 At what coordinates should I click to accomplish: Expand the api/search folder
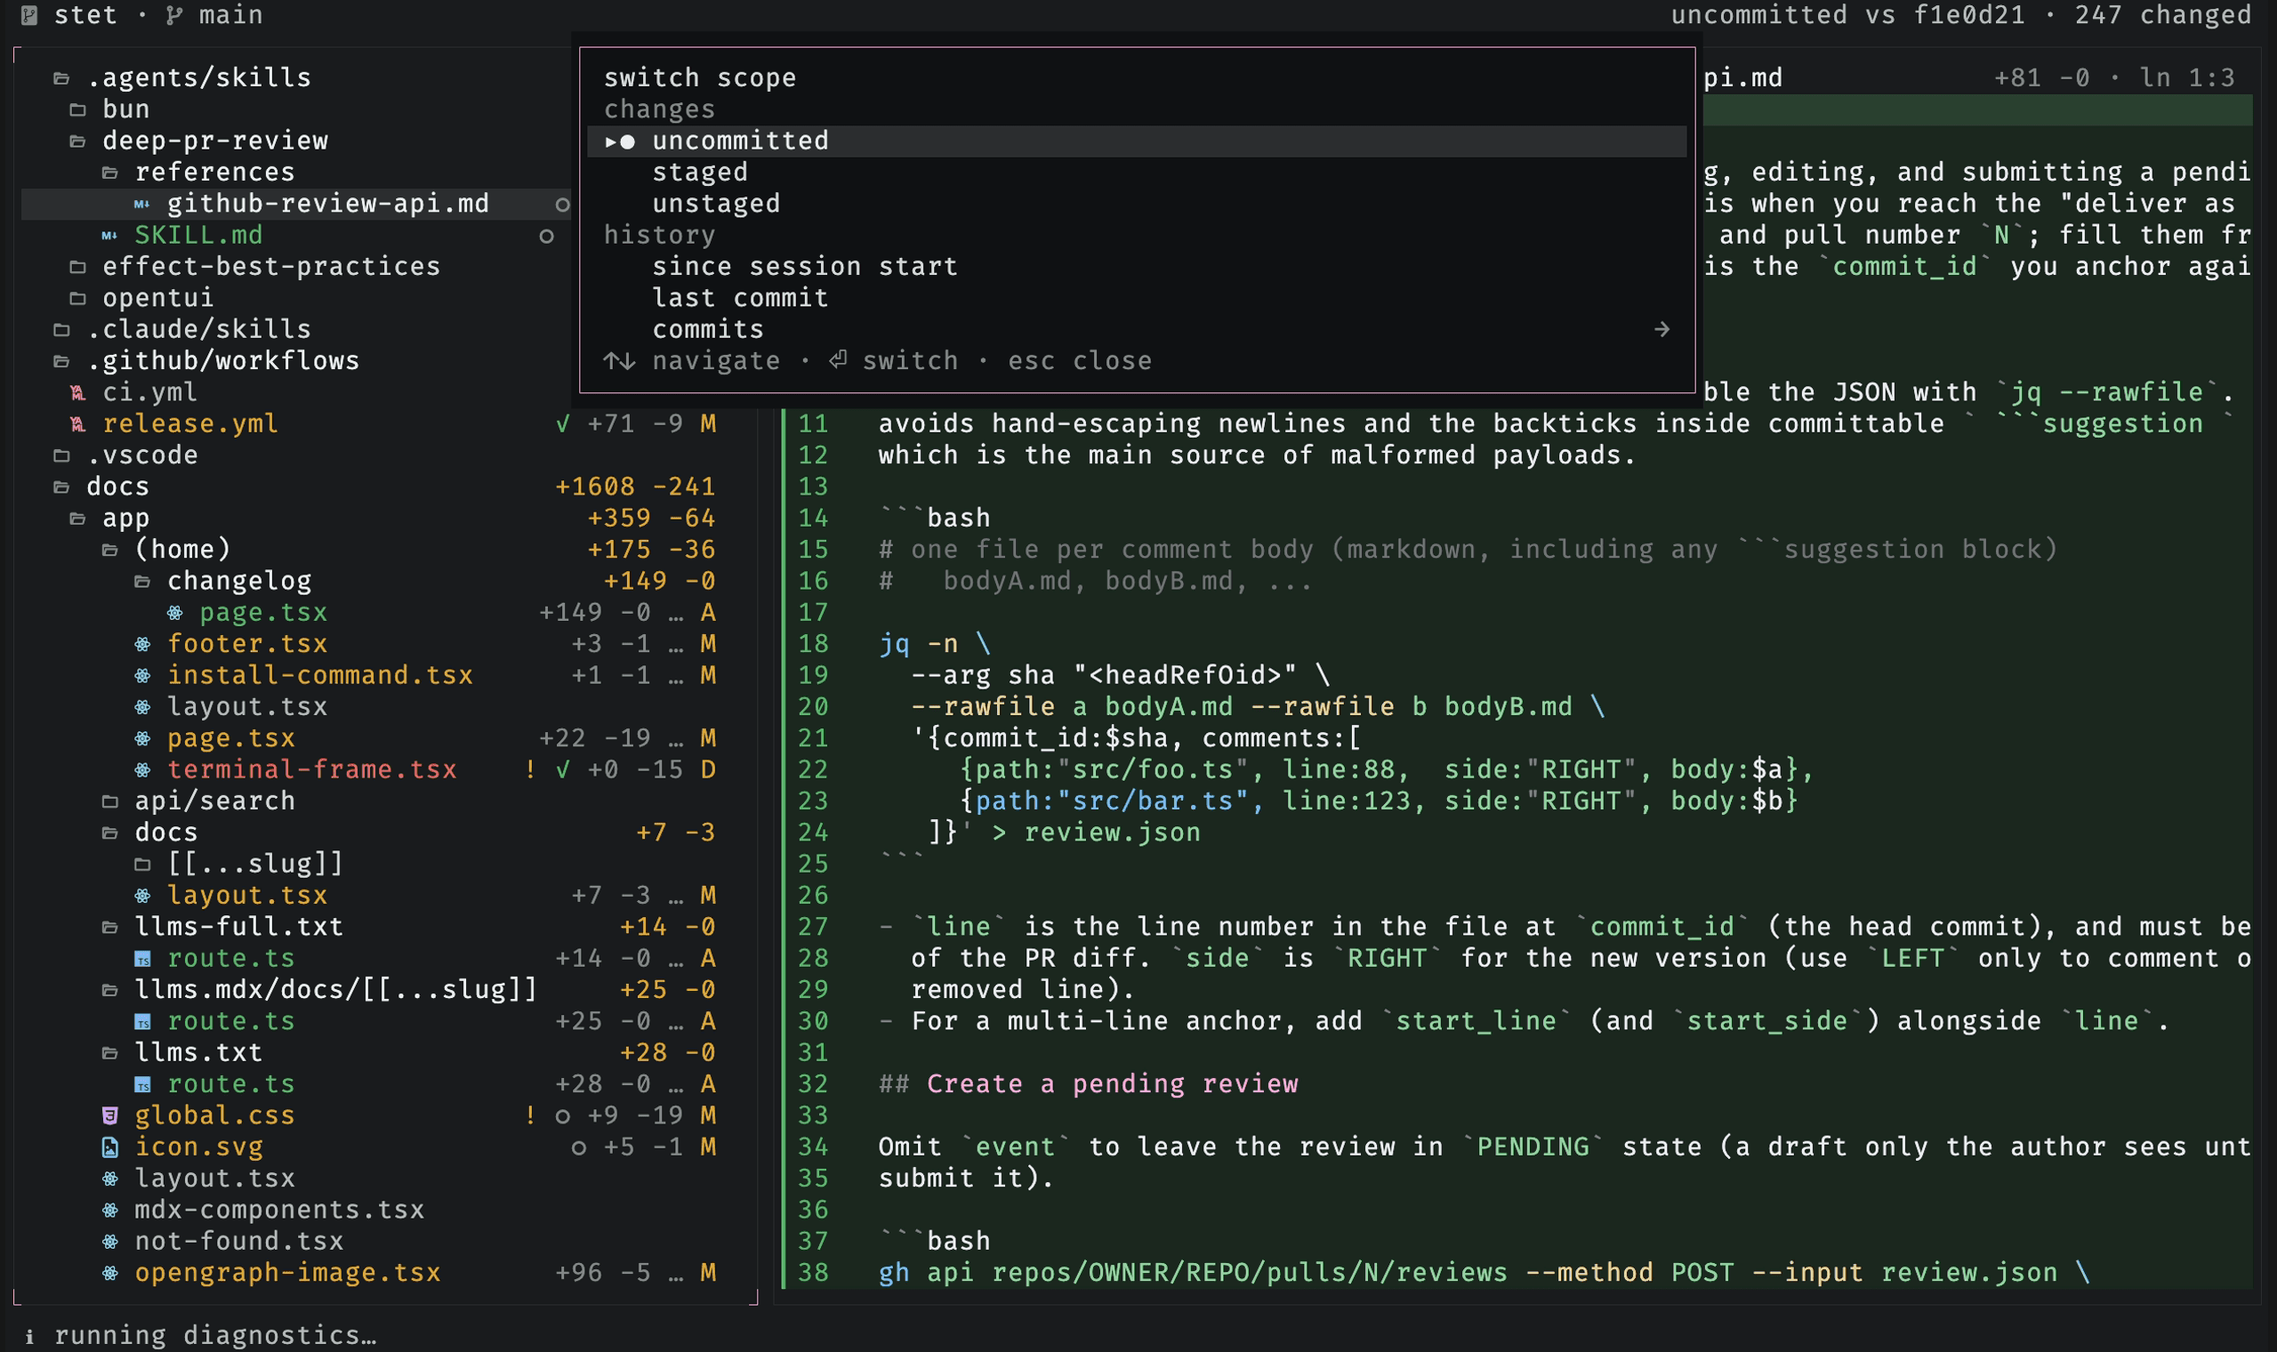(x=110, y=801)
